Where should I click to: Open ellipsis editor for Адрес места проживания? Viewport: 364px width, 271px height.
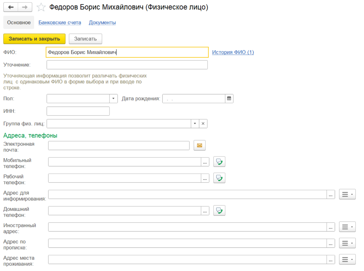click(x=330, y=260)
